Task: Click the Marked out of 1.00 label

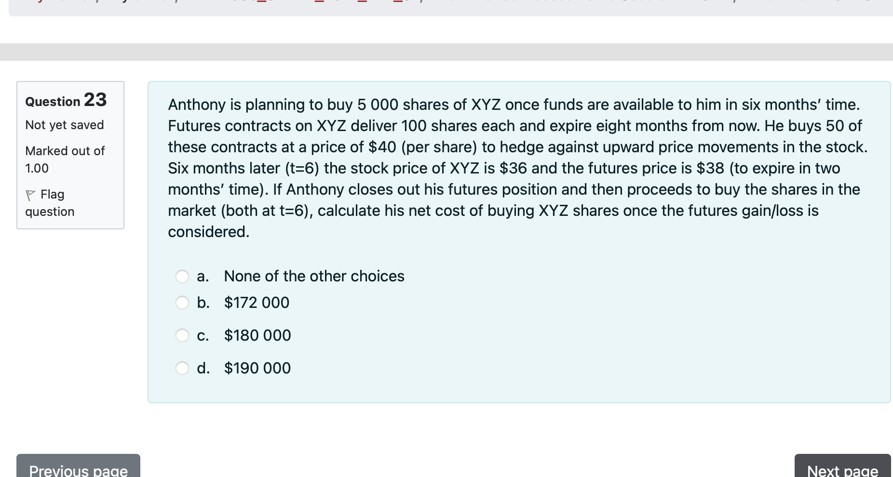Action: [65, 159]
